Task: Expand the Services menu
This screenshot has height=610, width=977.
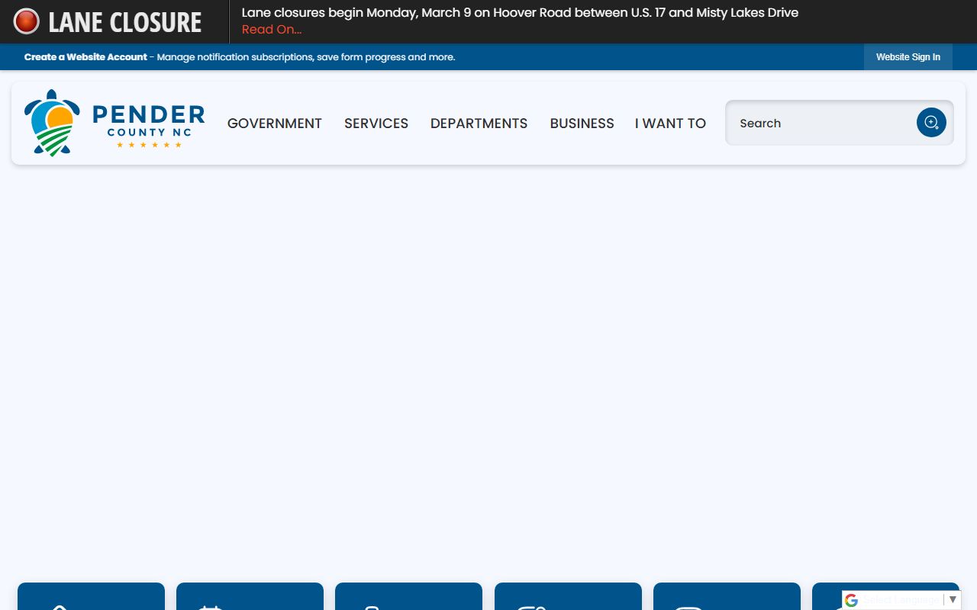Action: pyautogui.click(x=376, y=124)
